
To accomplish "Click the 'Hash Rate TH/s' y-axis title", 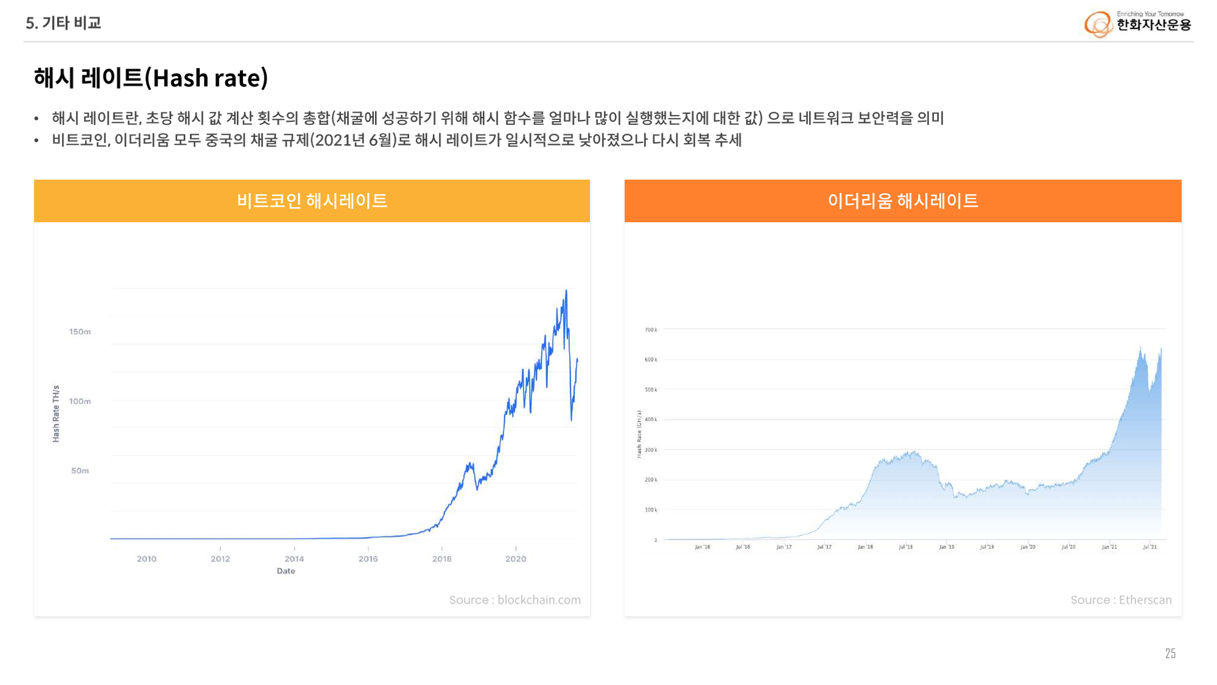I will click(56, 413).
